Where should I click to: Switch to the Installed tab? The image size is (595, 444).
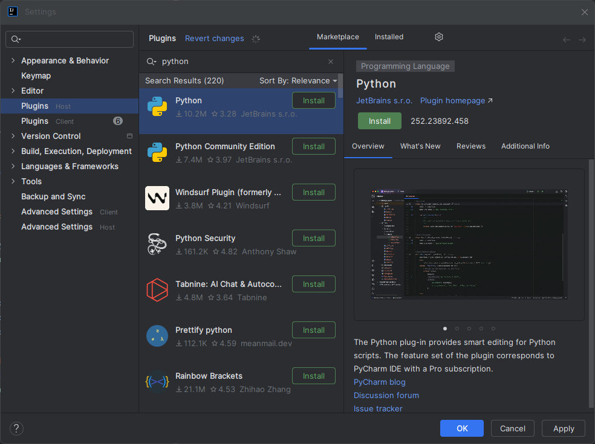[389, 37]
